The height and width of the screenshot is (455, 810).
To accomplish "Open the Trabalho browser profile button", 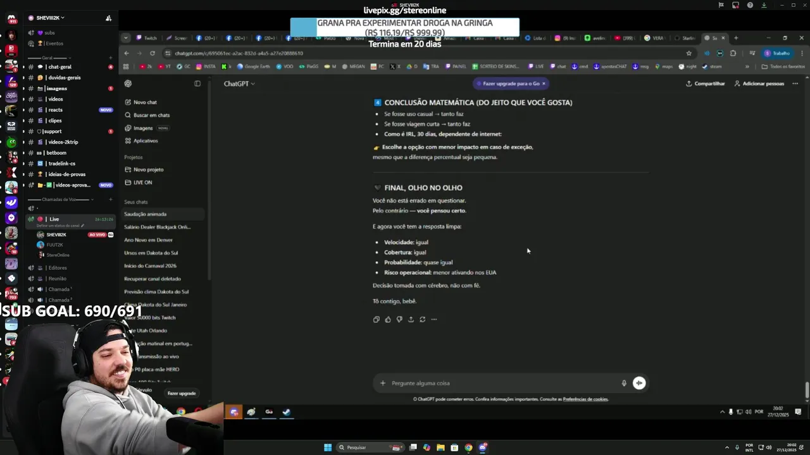I will coord(778,53).
